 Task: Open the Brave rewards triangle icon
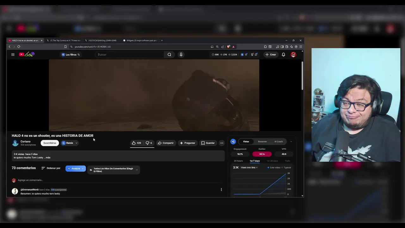pyautogui.click(x=234, y=47)
